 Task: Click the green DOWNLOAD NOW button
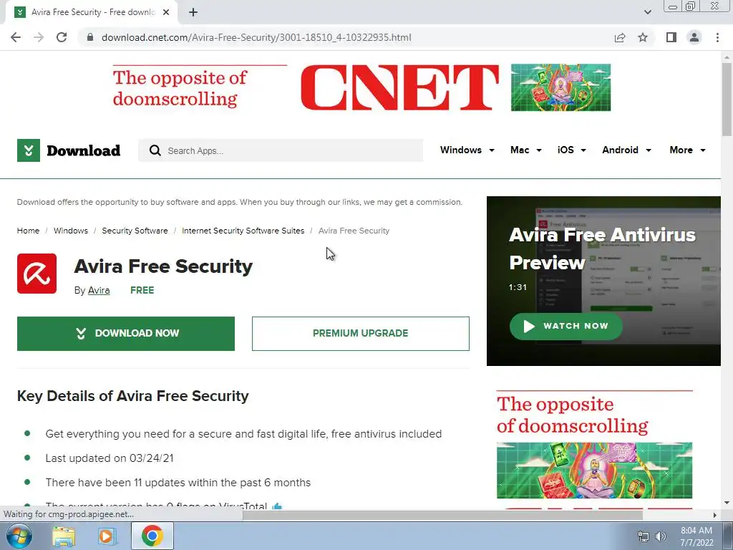tap(126, 334)
